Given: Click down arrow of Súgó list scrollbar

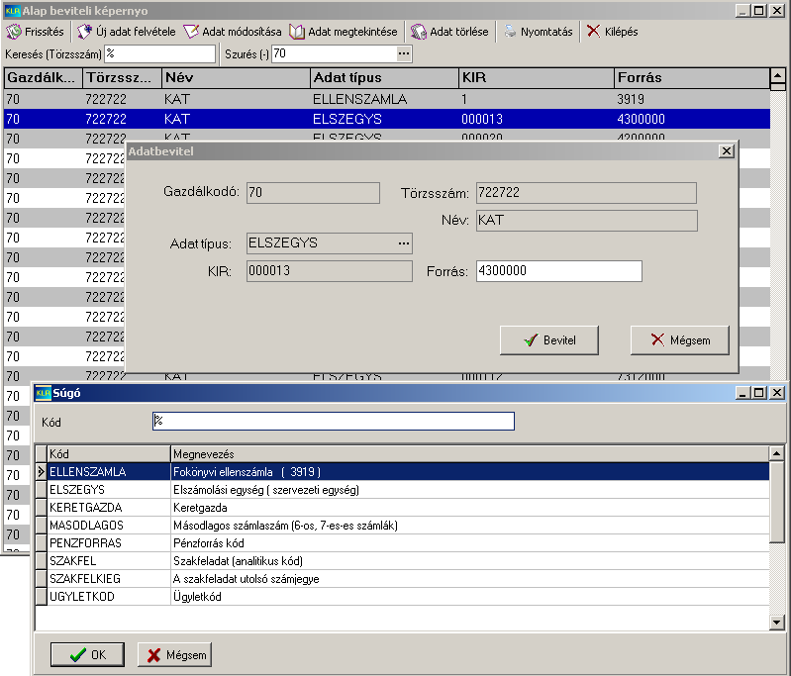Looking at the screenshot, I should [x=777, y=623].
